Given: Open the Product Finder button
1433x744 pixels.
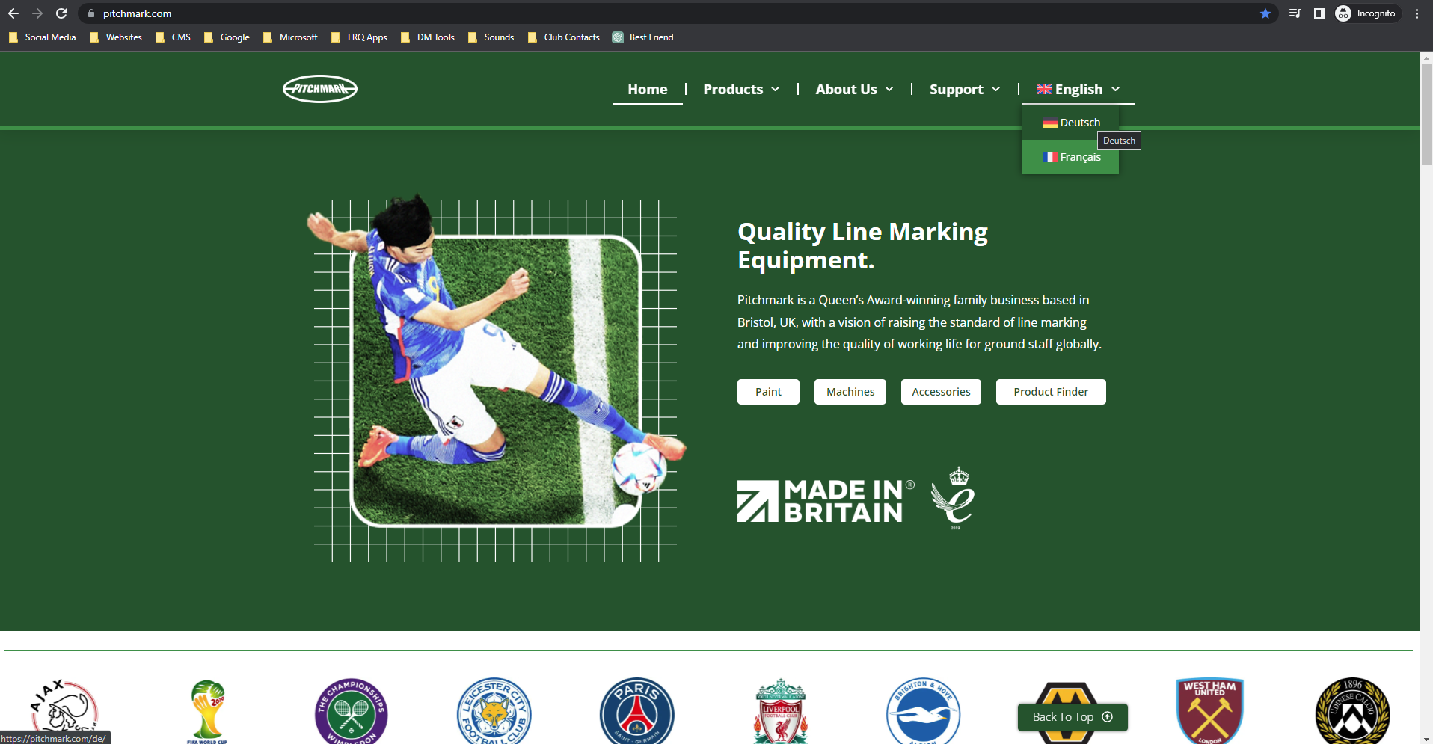Looking at the screenshot, I should 1051,392.
